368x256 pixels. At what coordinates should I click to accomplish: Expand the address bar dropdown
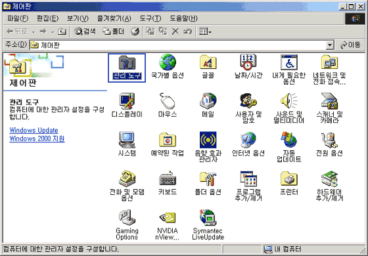coord(330,45)
